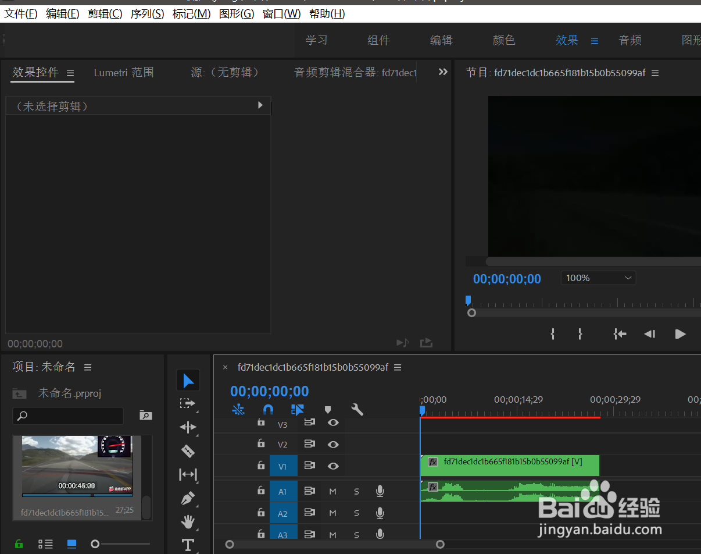
Task: Select the Track Select Forward tool
Action: (188, 403)
